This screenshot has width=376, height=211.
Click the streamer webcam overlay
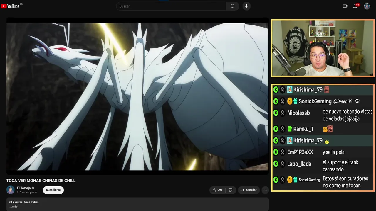323,48
